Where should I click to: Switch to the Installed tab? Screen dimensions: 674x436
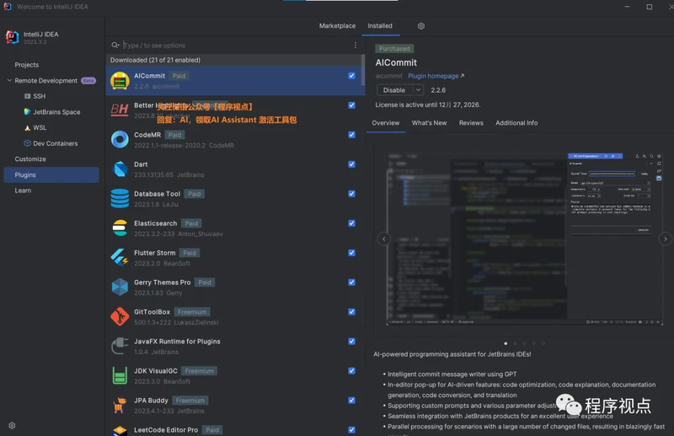pos(380,26)
